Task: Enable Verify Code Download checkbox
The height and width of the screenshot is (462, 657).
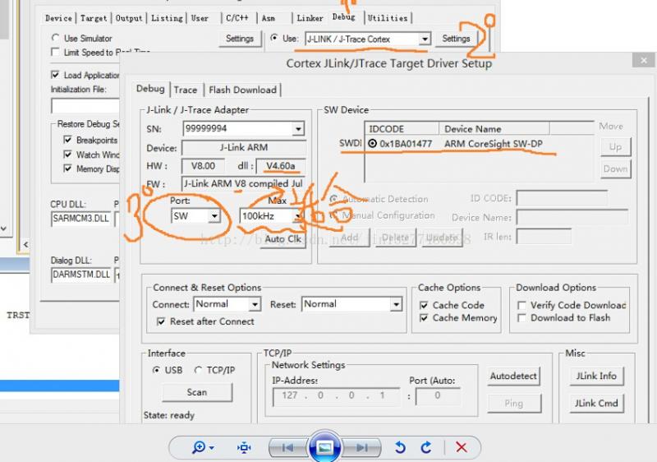Action: click(x=521, y=305)
